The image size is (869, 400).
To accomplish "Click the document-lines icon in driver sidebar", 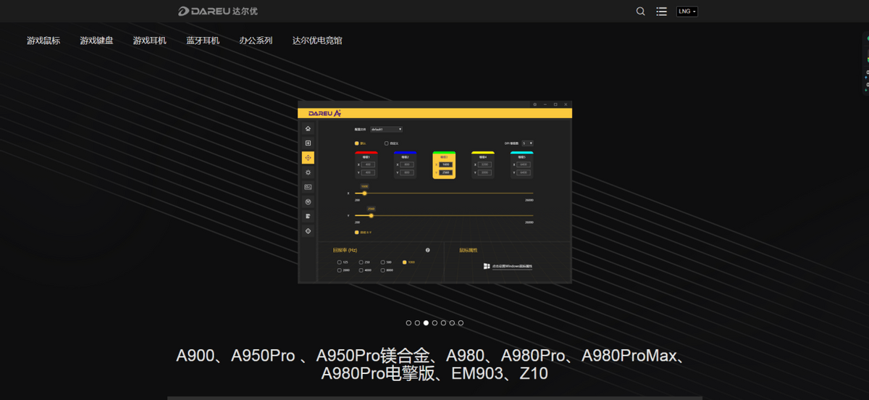I will point(308,216).
